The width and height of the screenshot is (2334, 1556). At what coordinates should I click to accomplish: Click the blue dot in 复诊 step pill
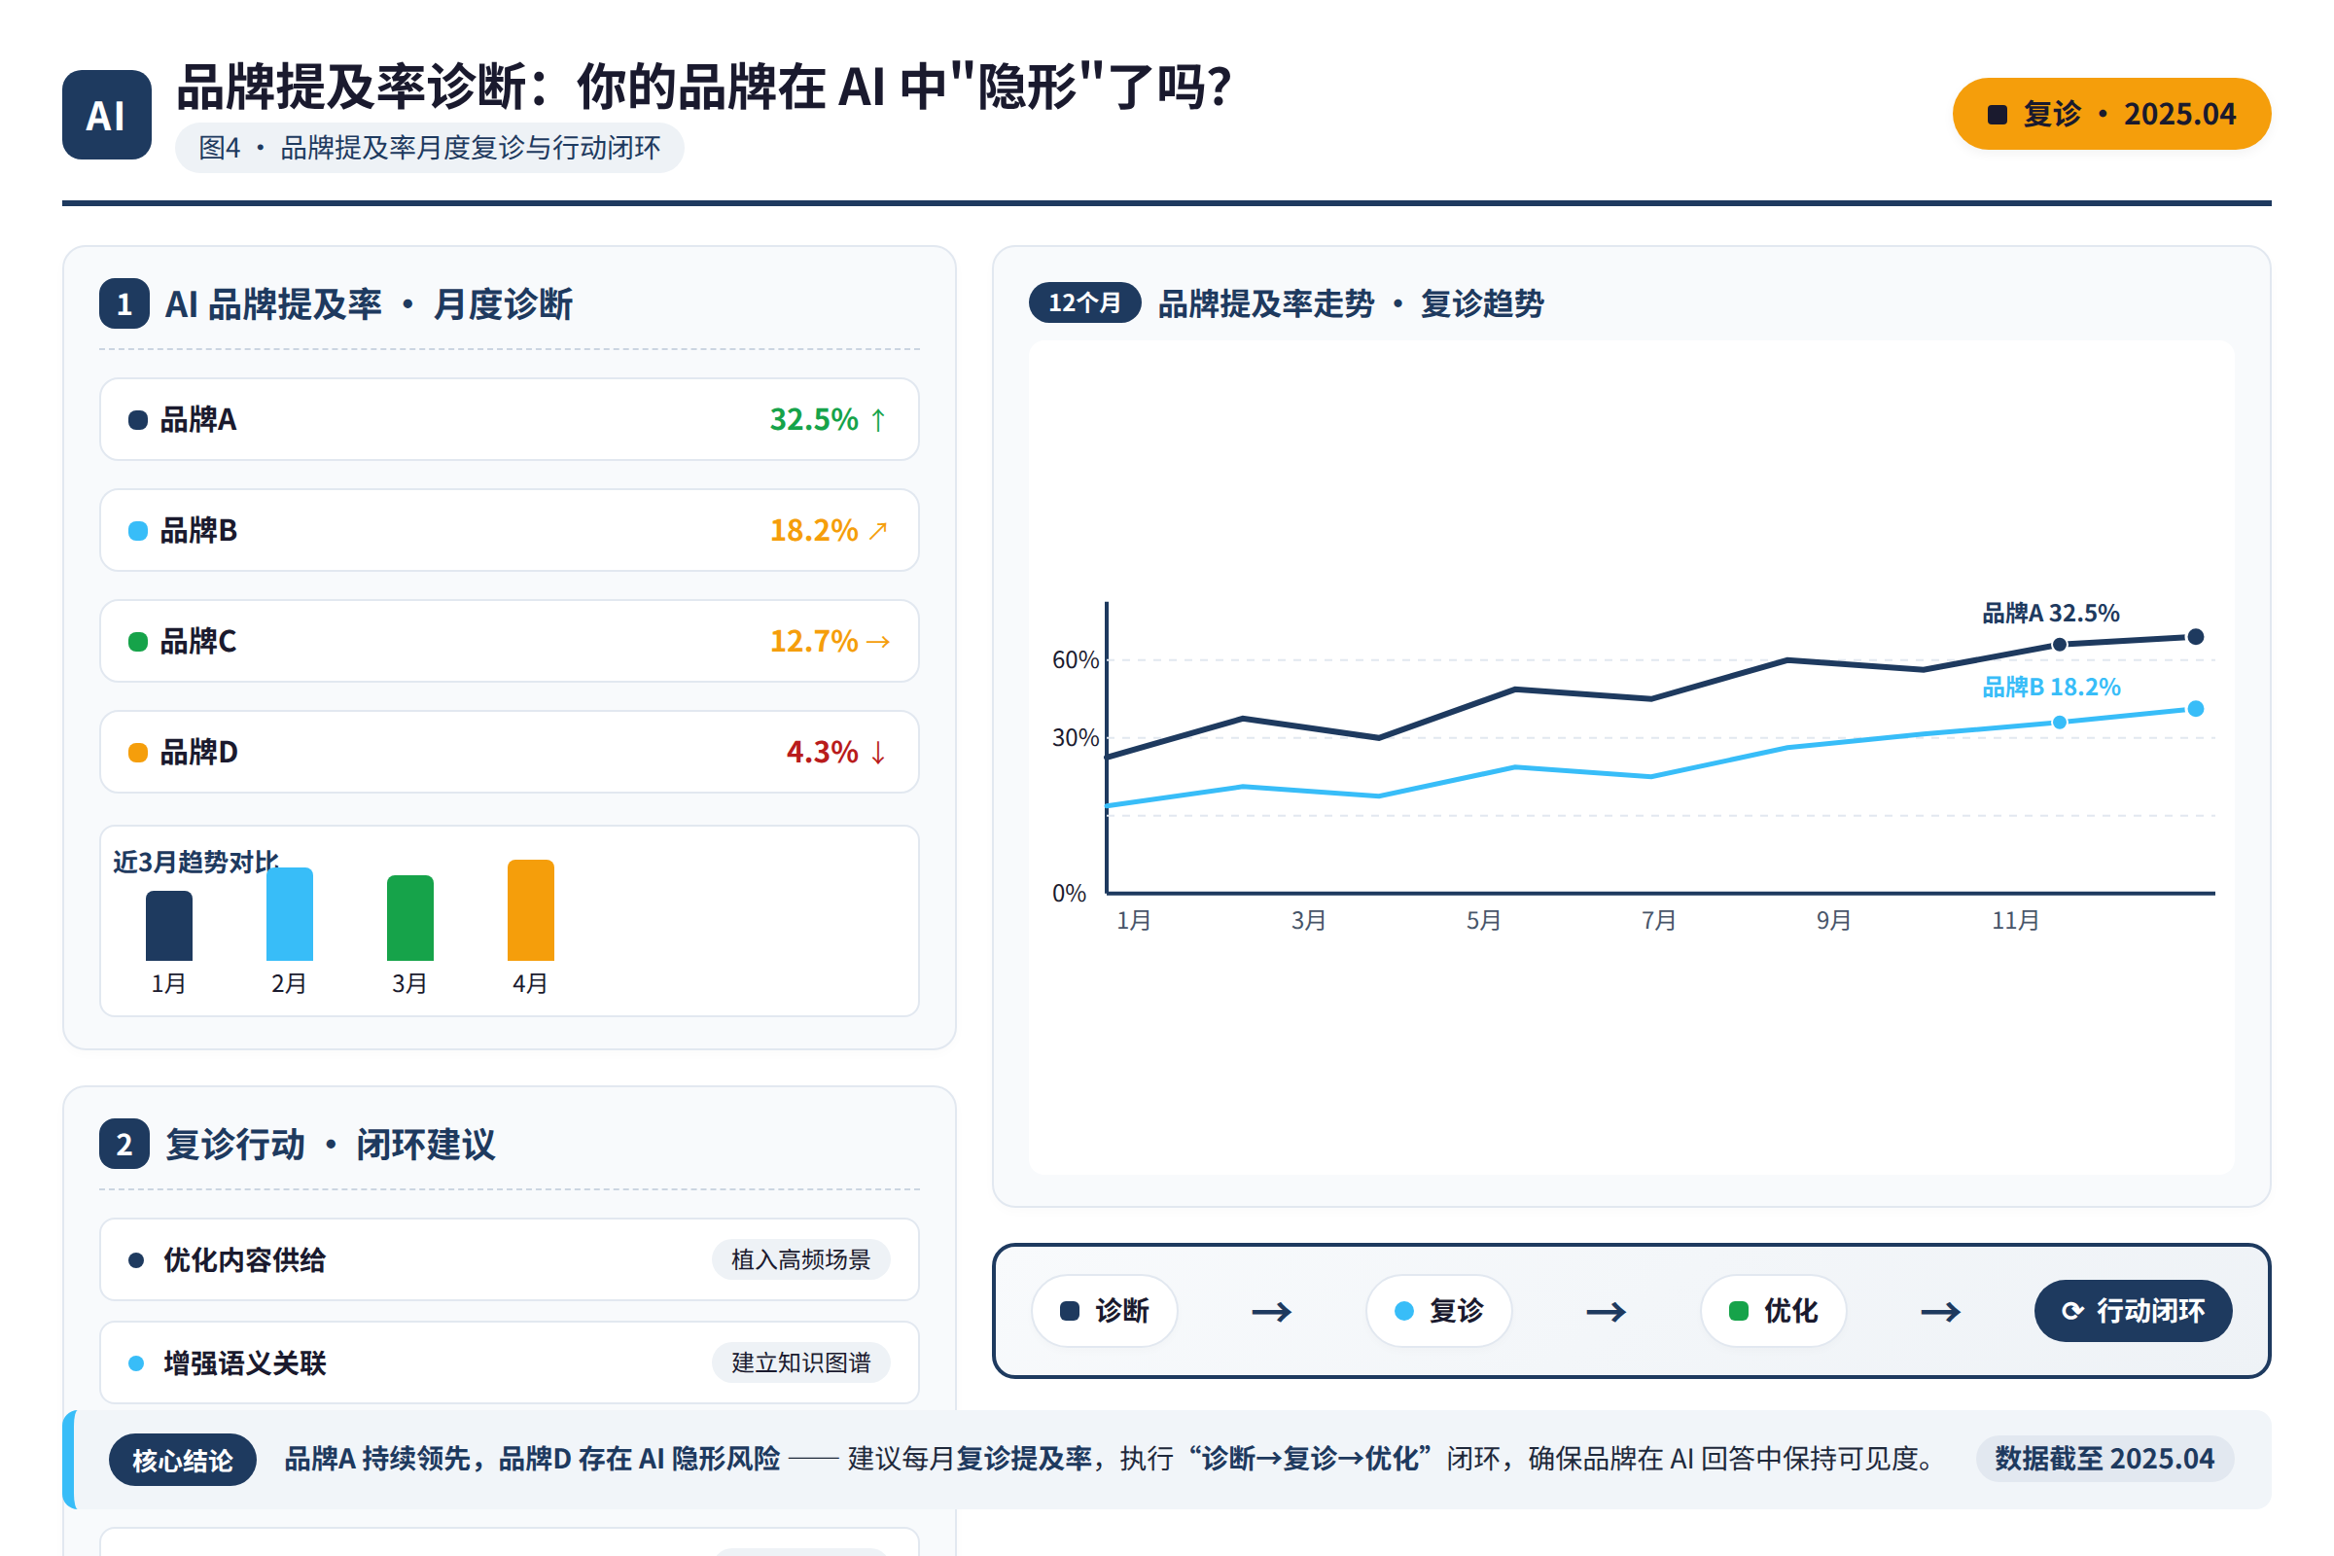(1404, 1311)
